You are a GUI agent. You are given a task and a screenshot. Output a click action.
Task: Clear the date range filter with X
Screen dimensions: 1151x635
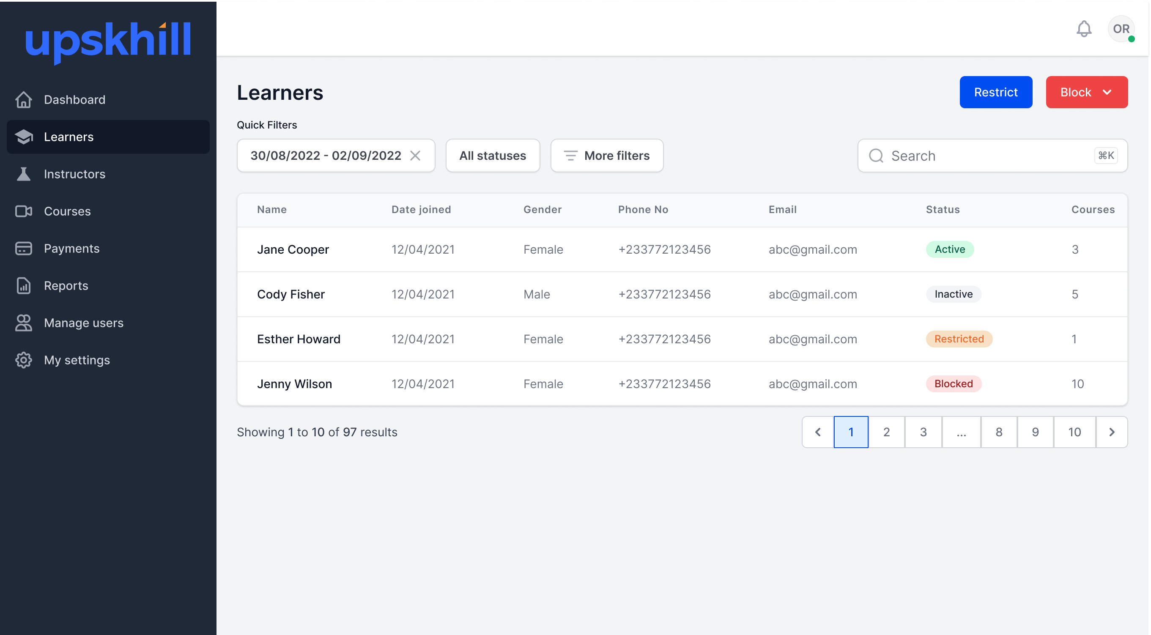coord(415,156)
